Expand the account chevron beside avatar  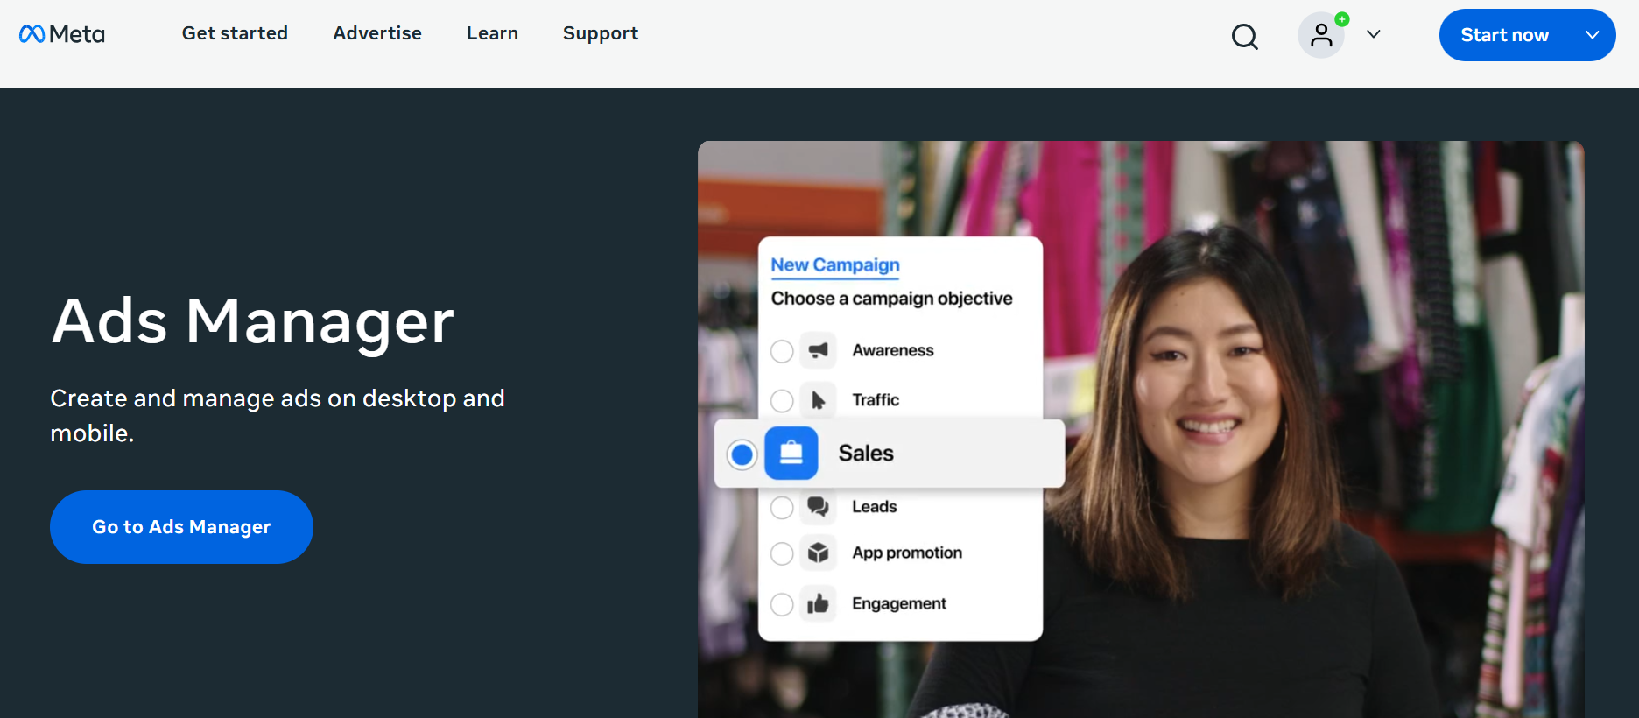(x=1374, y=34)
